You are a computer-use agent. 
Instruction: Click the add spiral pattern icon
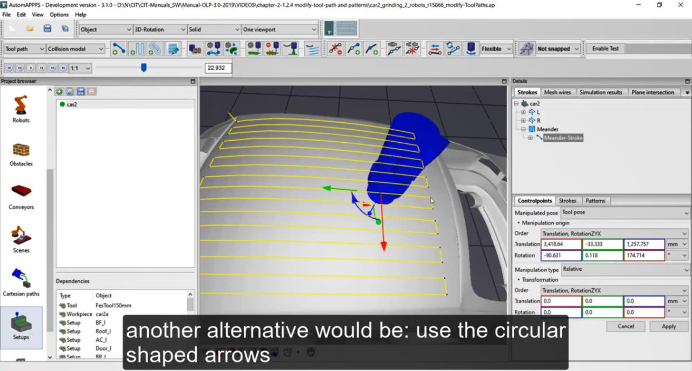pos(155,49)
